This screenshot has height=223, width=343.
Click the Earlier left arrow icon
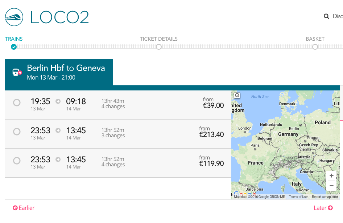(15, 208)
